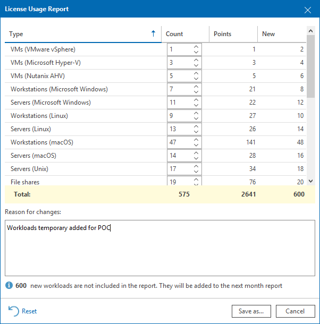
Task: Increase count for File shares
Action: (196, 180)
